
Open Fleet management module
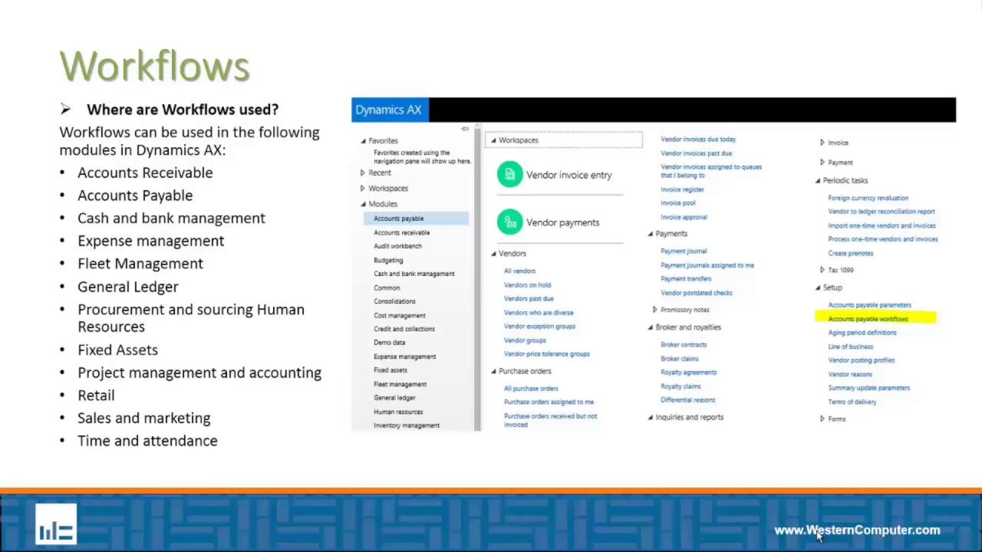pyautogui.click(x=400, y=384)
